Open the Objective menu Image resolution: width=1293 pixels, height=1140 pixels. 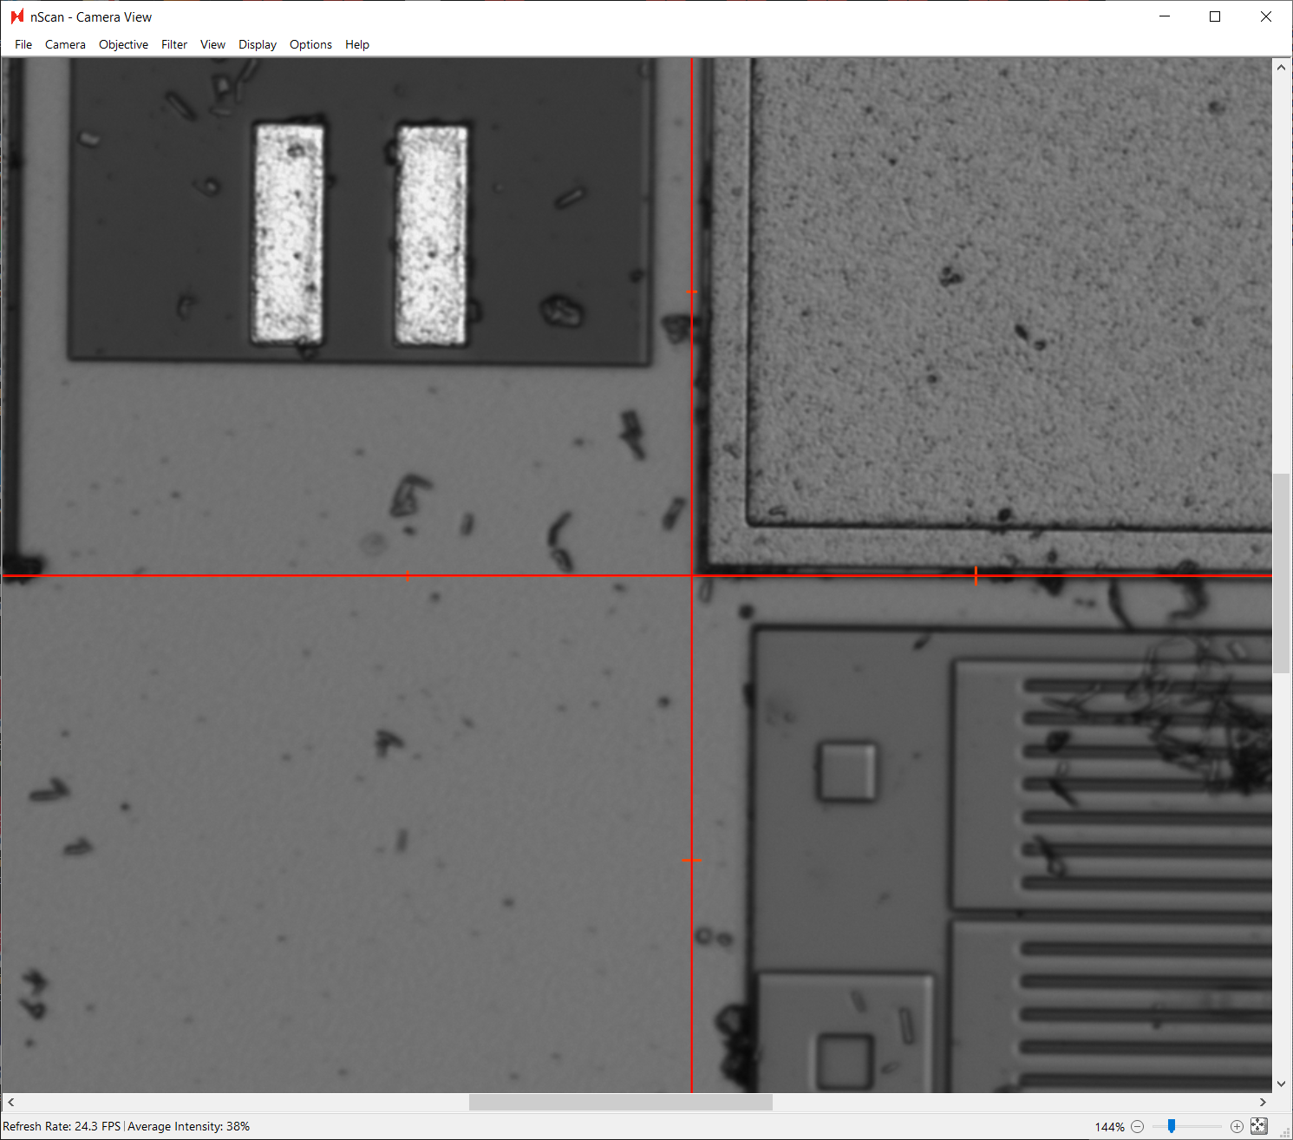click(x=123, y=44)
